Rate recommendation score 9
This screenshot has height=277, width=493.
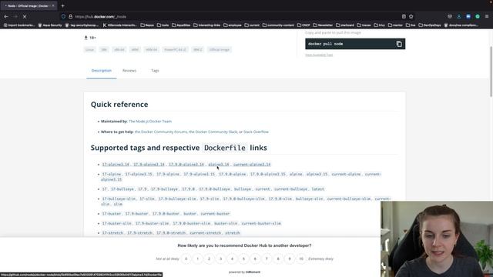(x=290, y=259)
